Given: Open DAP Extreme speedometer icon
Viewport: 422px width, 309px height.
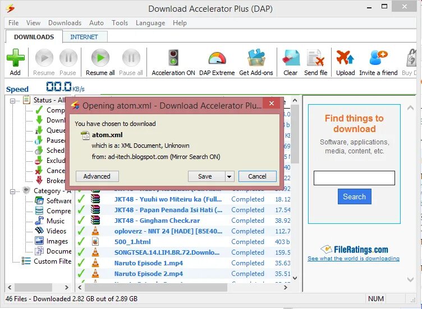Looking at the screenshot, I should click(x=217, y=58).
